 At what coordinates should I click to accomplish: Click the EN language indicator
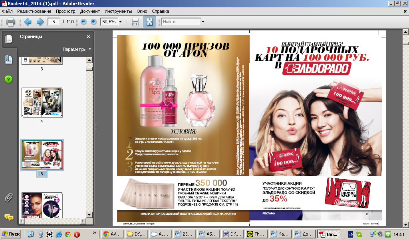tap(351, 234)
